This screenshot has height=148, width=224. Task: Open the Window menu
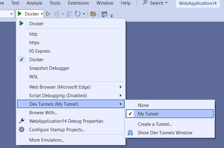point(105,3)
